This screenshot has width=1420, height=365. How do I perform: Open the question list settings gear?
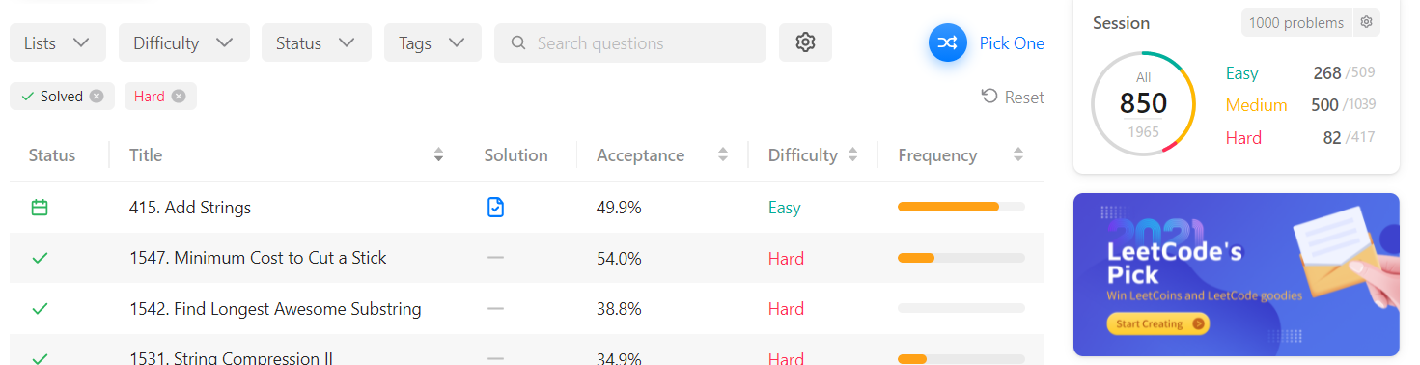pos(805,42)
